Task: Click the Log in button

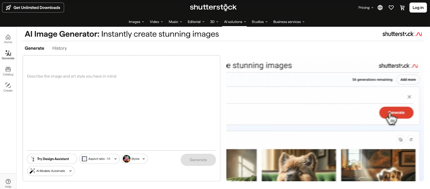Action: pyautogui.click(x=418, y=8)
